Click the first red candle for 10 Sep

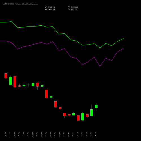tap(6, 76)
